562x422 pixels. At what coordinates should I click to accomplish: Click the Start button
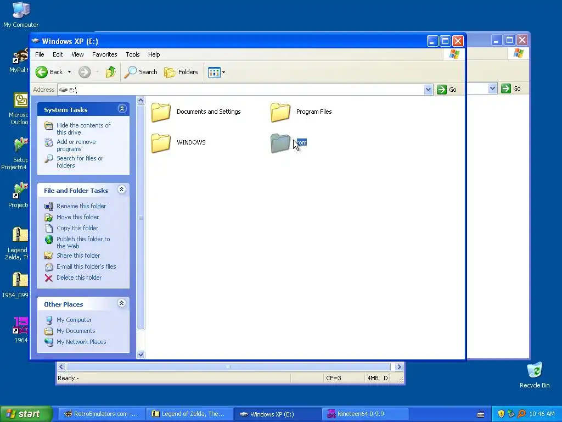coord(26,414)
